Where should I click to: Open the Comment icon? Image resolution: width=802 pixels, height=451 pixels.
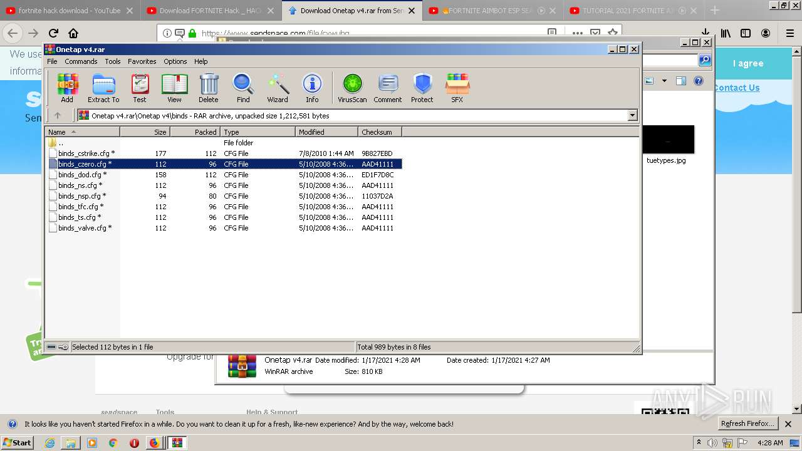point(388,88)
